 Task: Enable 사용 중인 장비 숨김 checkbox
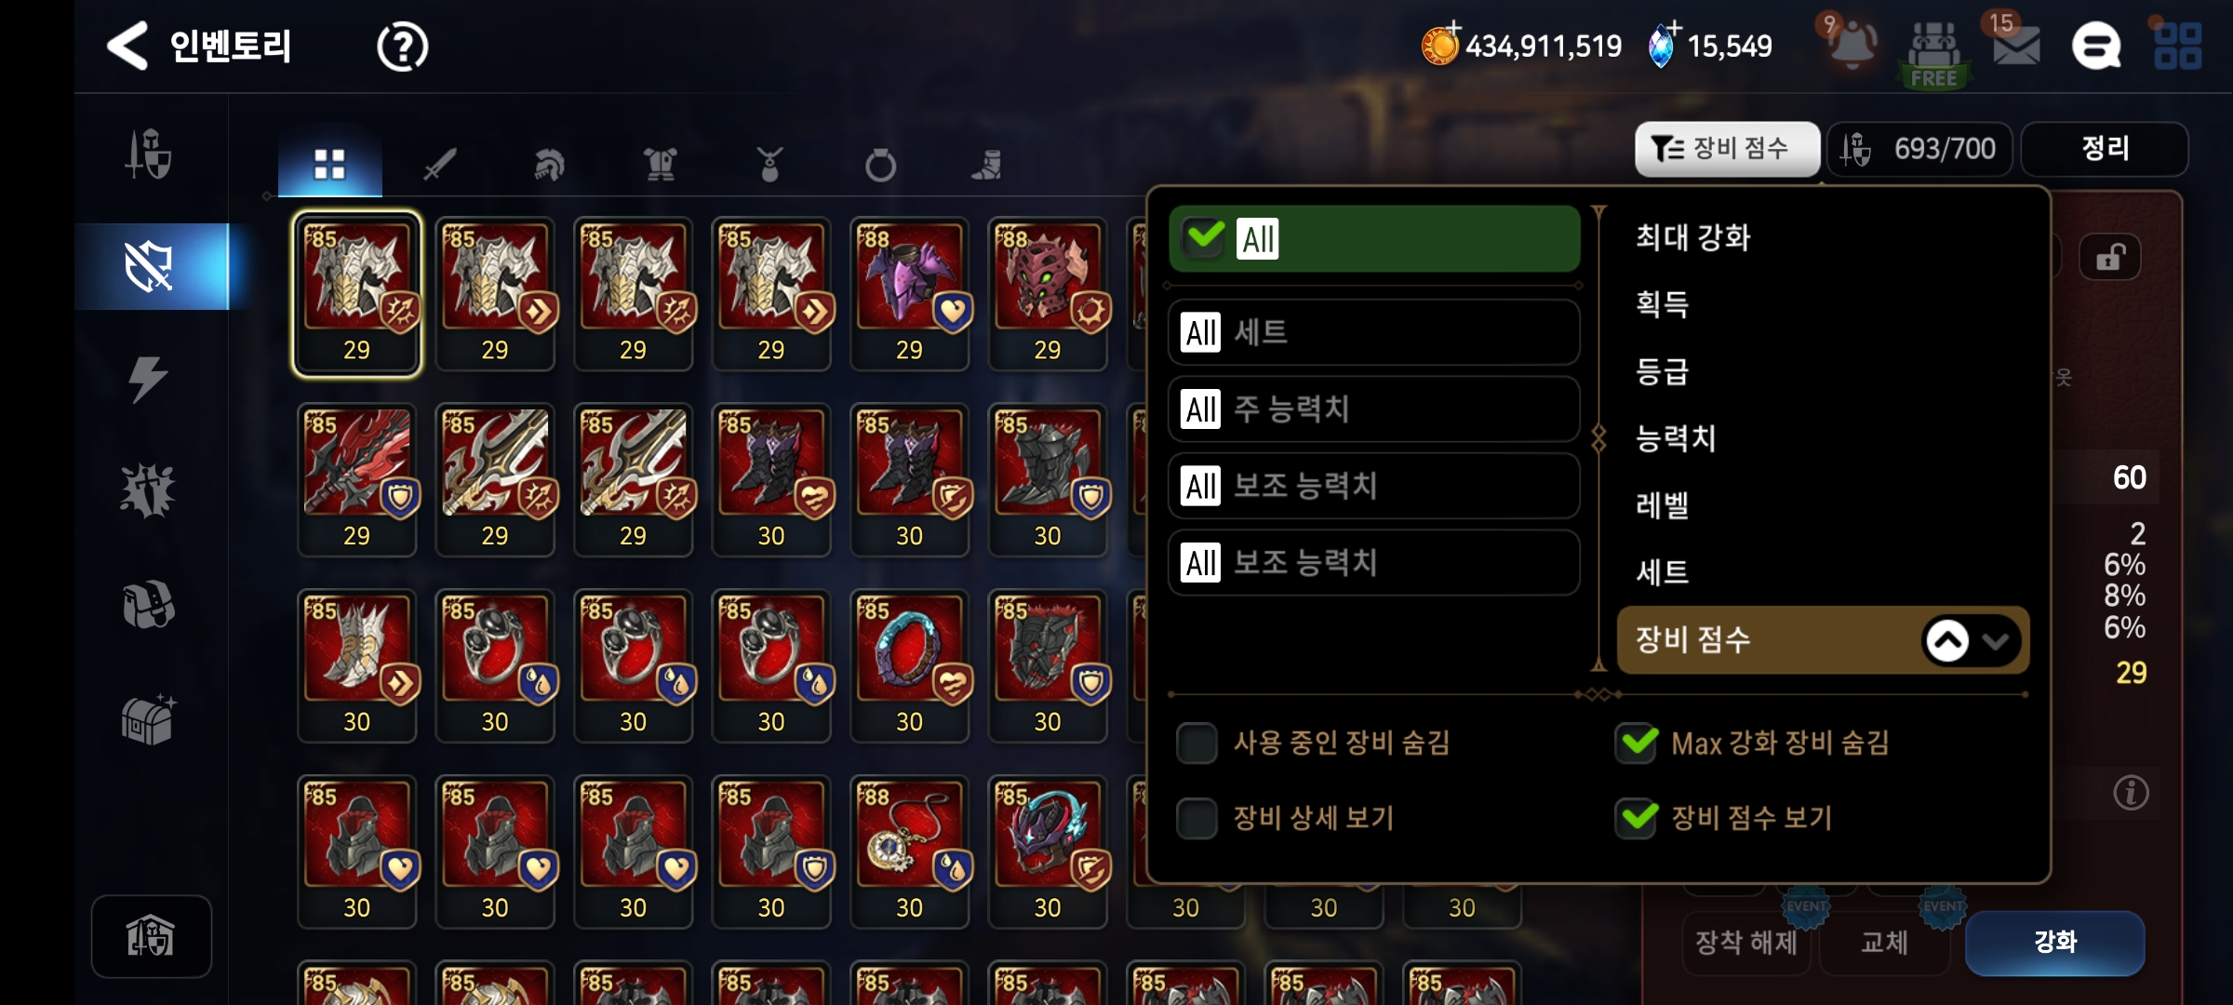coord(1197,743)
